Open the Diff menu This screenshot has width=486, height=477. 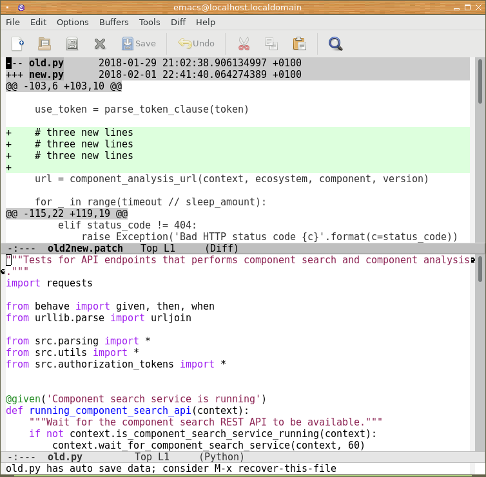(x=178, y=22)
